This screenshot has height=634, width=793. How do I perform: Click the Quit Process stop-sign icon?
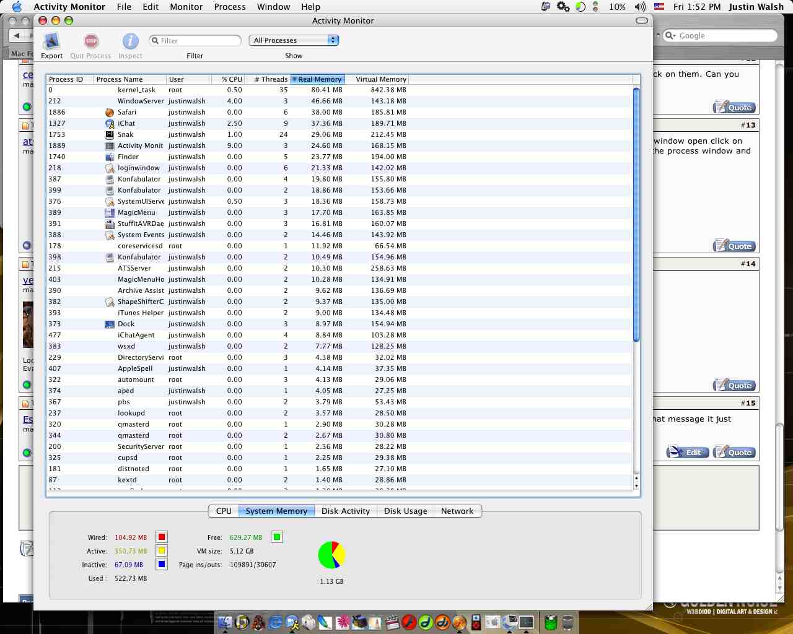tap(91, 41)
